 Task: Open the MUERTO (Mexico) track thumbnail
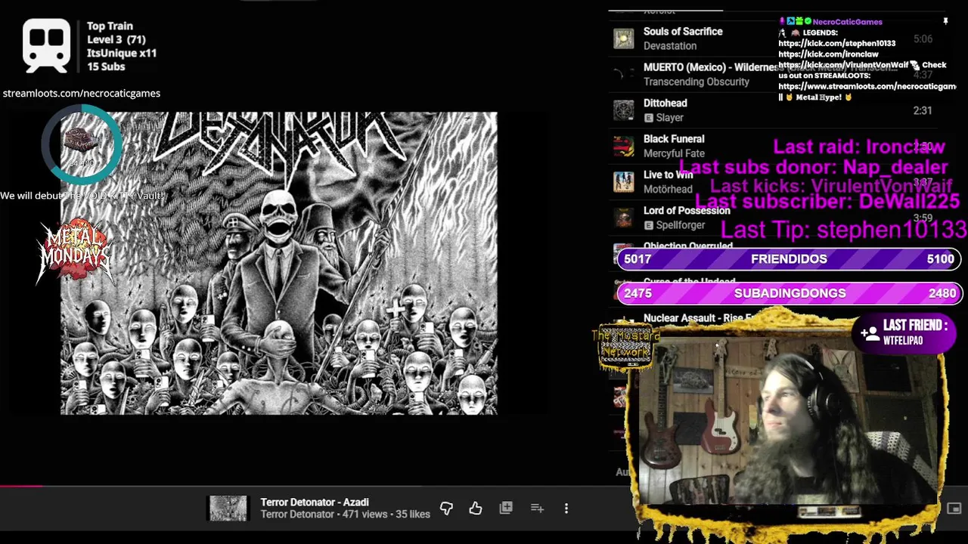click(x=624, y=74)
